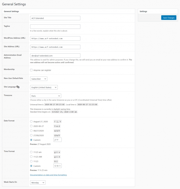180x189 pixels.
Task: Select the Custom time format radio button
Action: coord(31,166)
